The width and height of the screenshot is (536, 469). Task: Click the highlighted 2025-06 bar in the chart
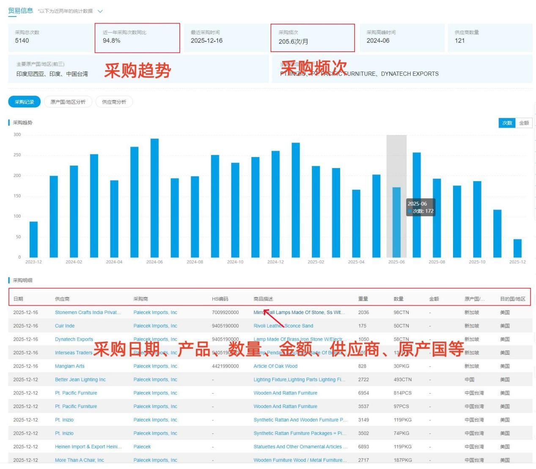396,222
